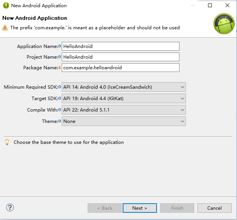
Task: Click info icon beside Target SDK label
Action: coord(59,99)
